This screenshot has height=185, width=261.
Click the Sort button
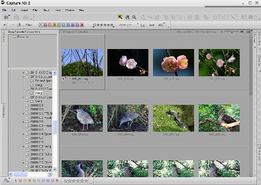152,25
